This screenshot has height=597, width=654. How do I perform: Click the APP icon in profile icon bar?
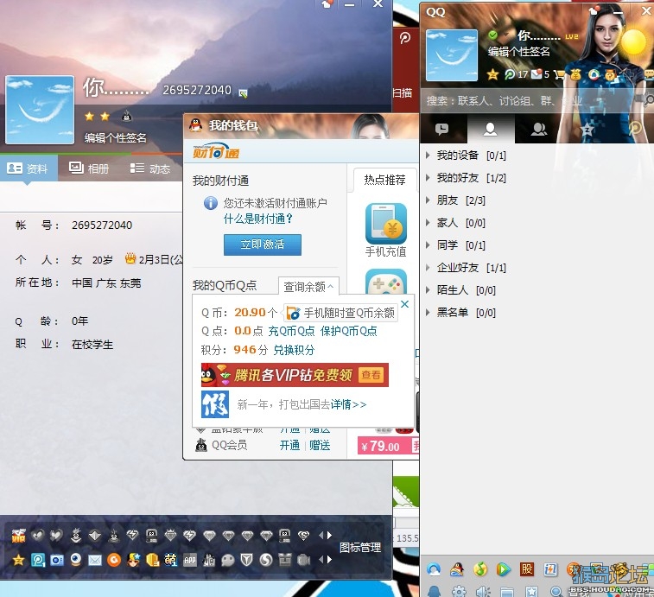tap(190, 561)
